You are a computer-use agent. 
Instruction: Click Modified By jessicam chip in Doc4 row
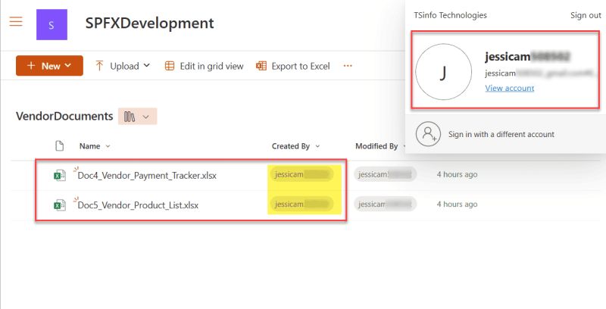coord(386,175)
